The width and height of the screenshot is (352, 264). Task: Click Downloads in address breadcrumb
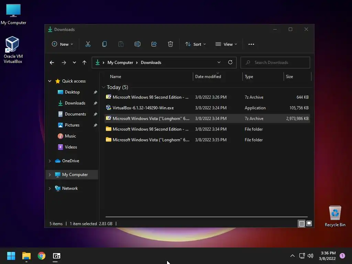pyautogui.click(x=151, y=63)
